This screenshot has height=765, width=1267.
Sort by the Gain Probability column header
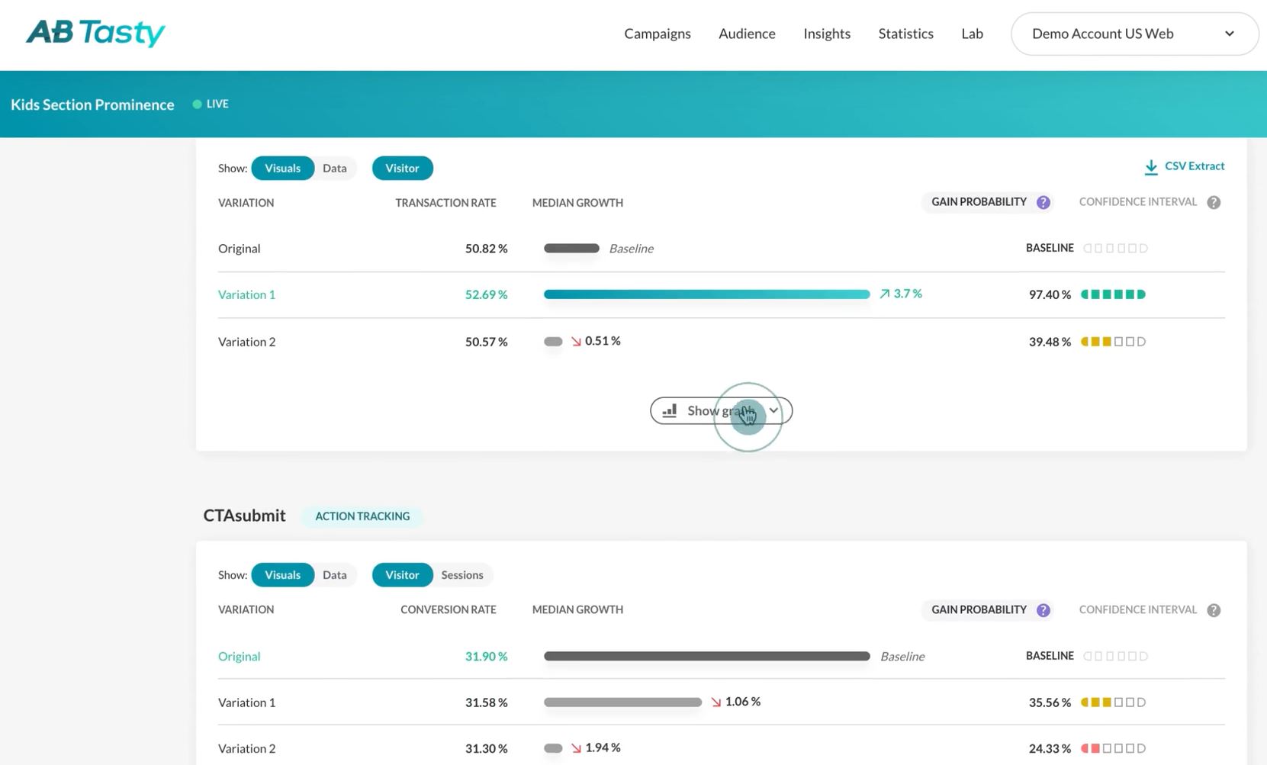(979, 200)
